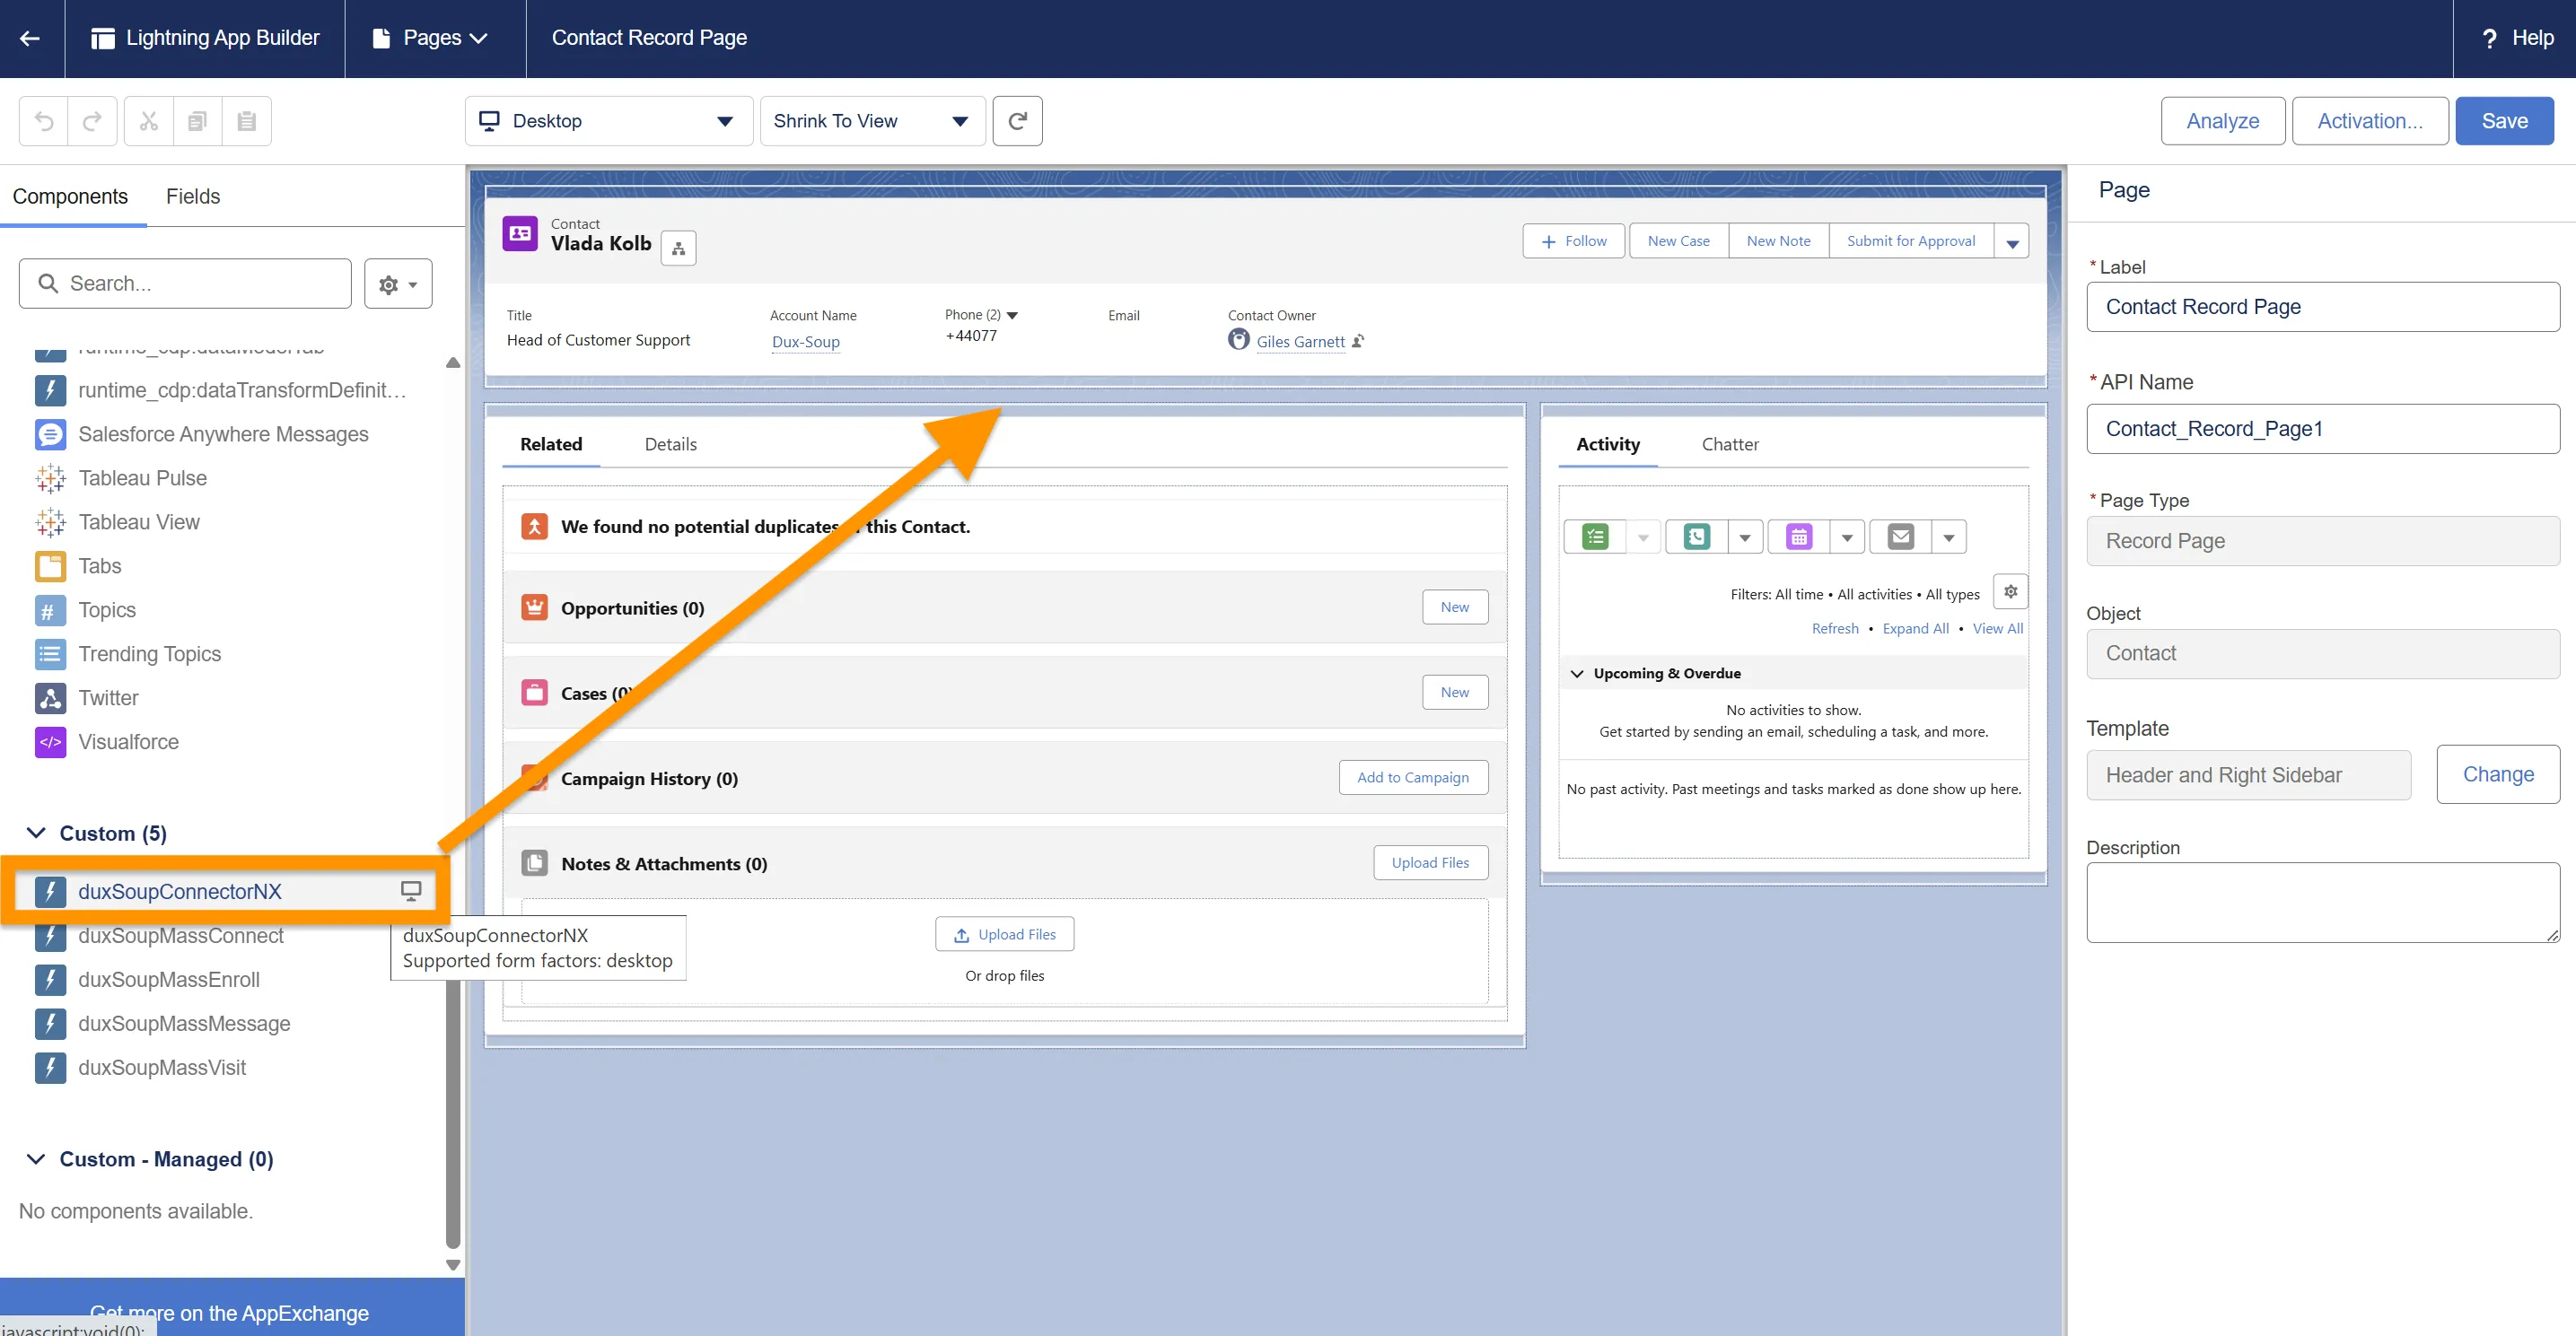Image resolution: width=2576 pixels, height=1336 pixels.
Task: Click the Label input field
Action: click(x=2322, y=307)
